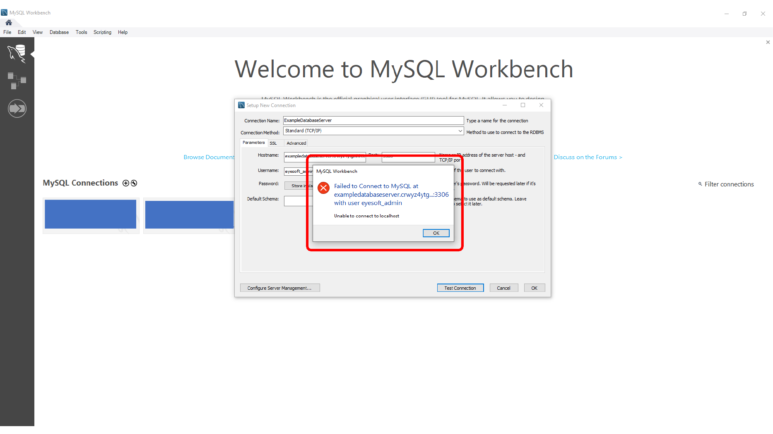
Task: Close the Setup New Connection window
Action: 541,105
